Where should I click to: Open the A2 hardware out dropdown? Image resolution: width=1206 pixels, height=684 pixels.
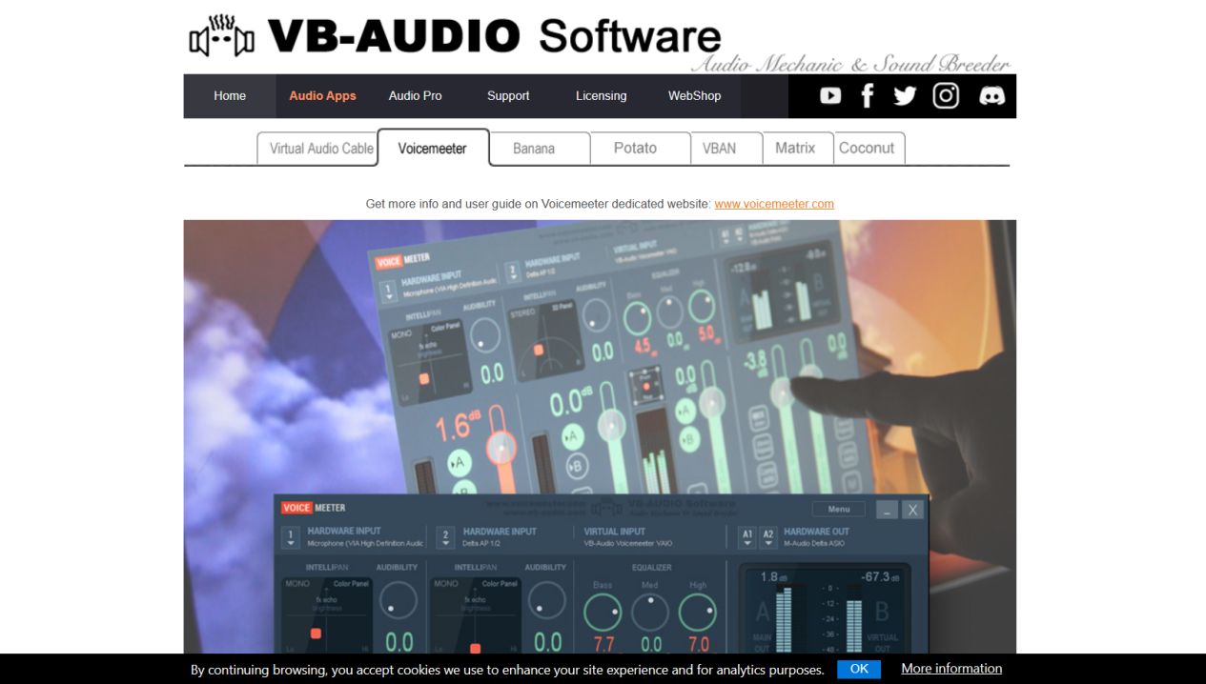click(768, 536)
